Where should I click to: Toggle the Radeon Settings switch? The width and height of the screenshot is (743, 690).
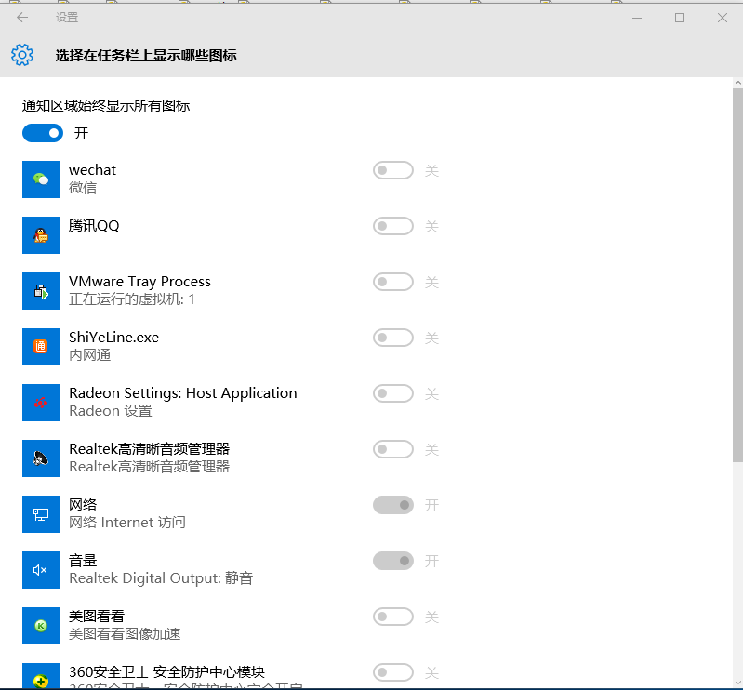[x=392, y=393]
